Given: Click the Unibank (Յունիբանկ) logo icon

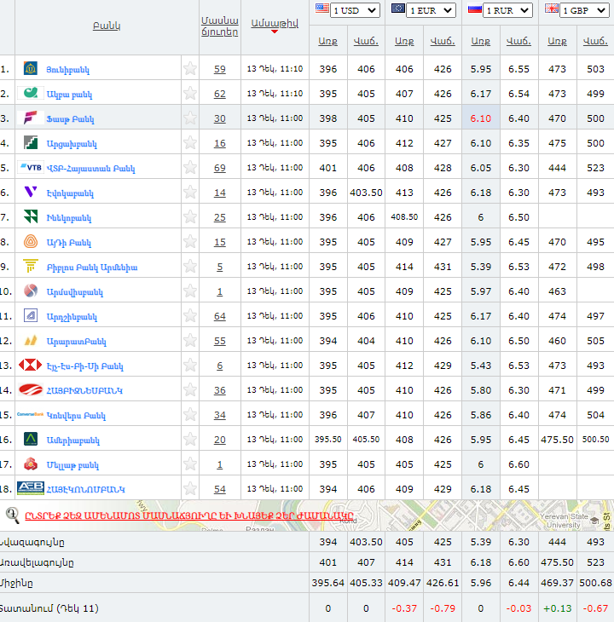Looking at the screenshot, I should pyautogui.click(x=31, y=68).
